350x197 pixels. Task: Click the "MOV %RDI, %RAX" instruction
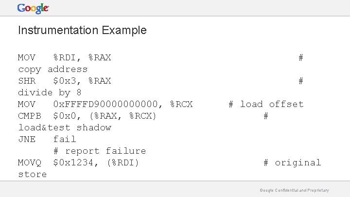[x=65, y=57]
